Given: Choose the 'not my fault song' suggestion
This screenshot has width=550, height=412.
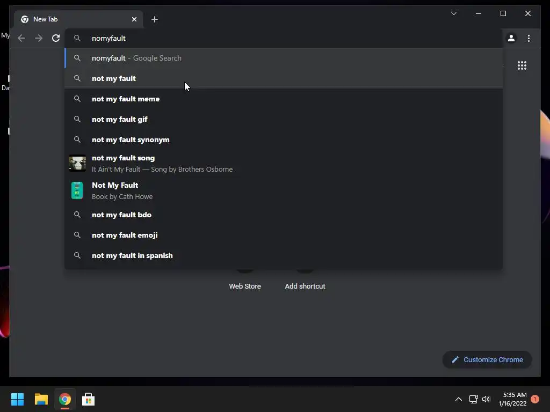Looking at the screenshot, I should coord(284,163).
